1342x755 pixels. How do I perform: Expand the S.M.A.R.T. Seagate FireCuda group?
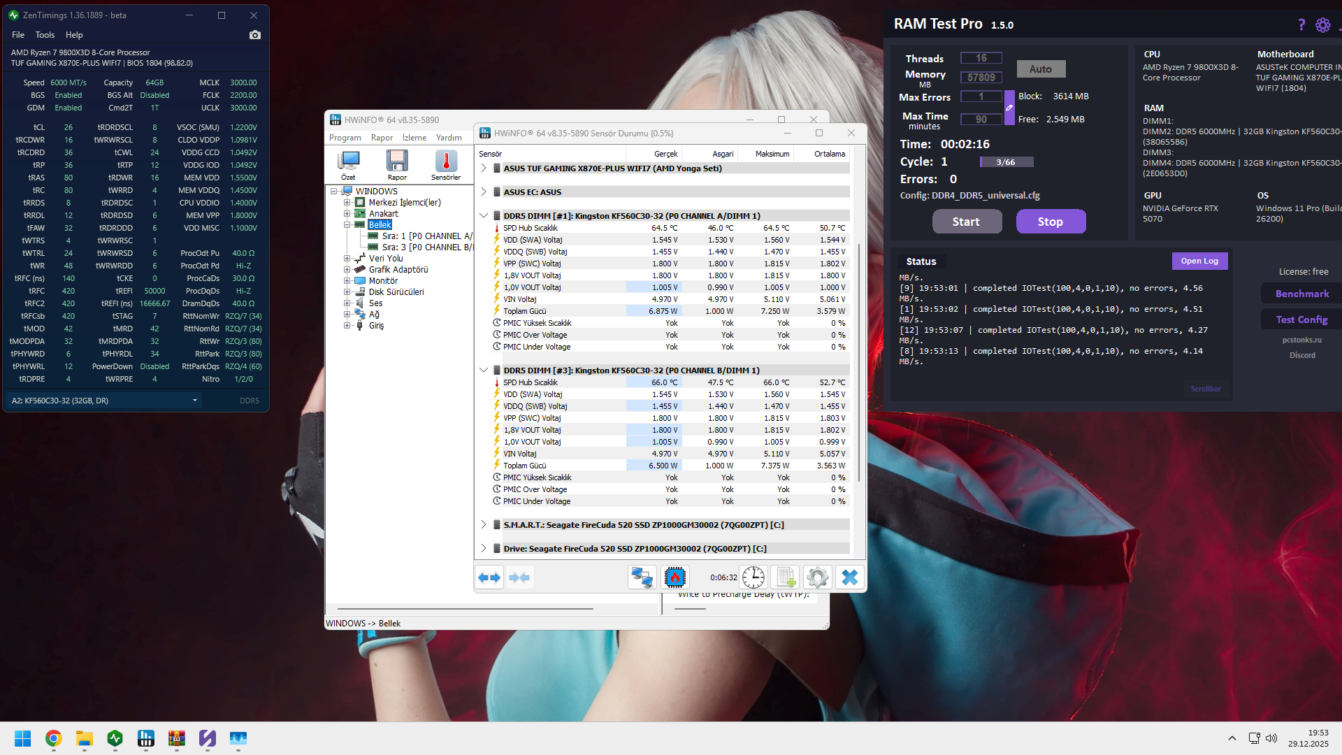[x=484, y=525]
